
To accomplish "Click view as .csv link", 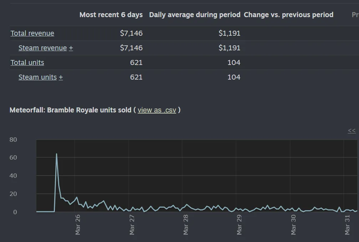I will 157,110.
